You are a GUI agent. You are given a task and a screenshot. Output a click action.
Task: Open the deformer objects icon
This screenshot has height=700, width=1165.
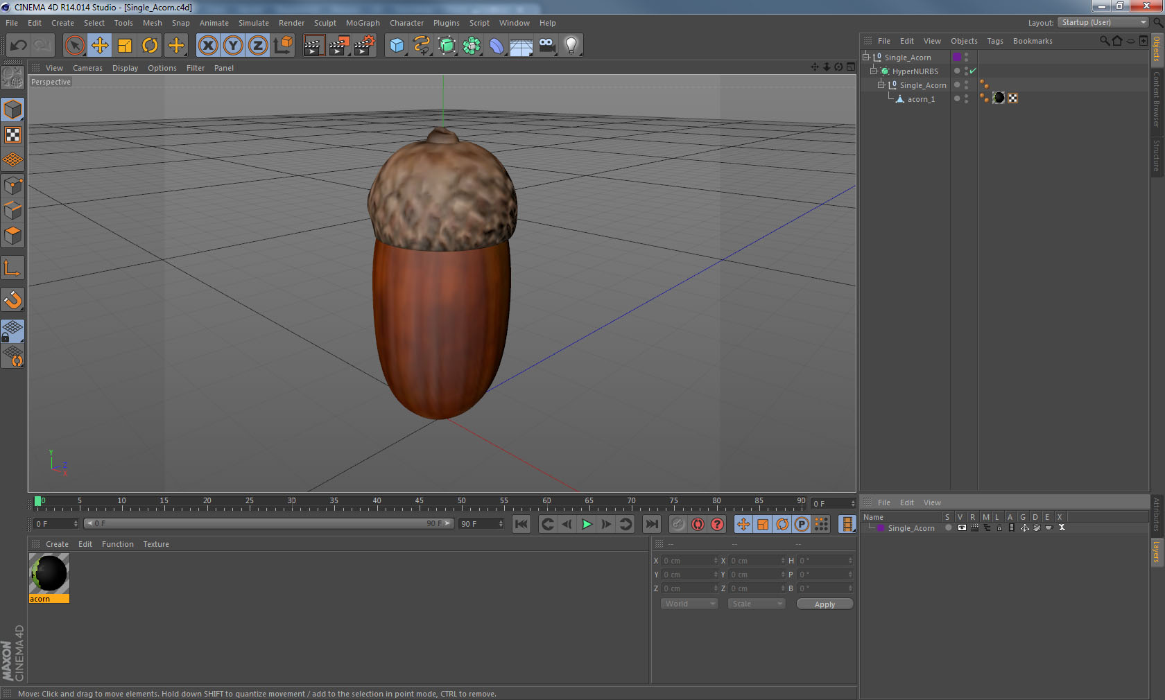[497, 46]
